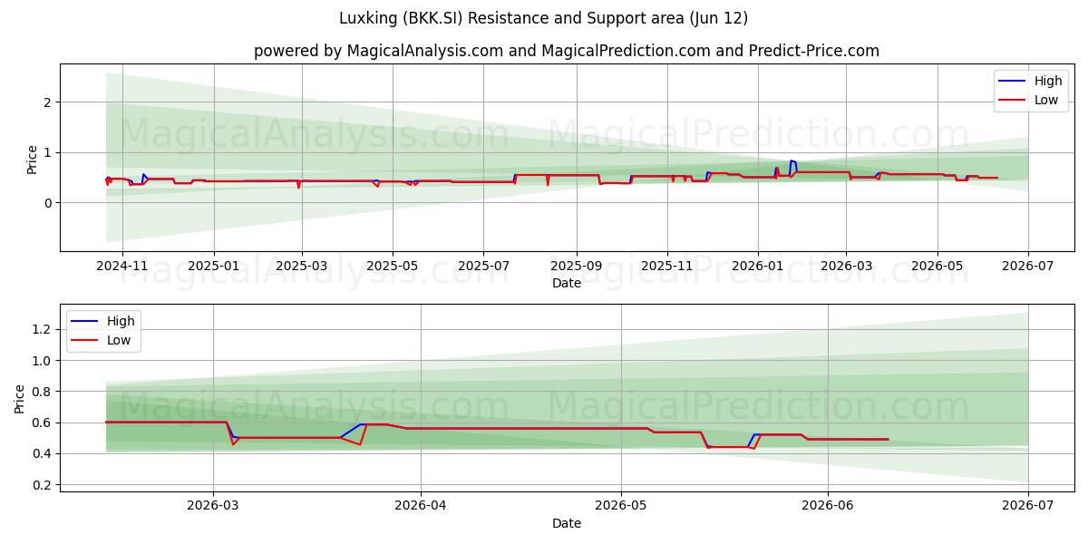Click the '2026-06' x-axis label in bottom chart
The height and width of the screenshot is (544, 1088).
tap(829, 507)
